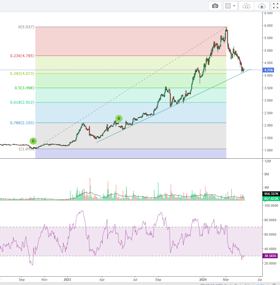
Task: Click the 3.500 price axis label
Action: point(268,88)
